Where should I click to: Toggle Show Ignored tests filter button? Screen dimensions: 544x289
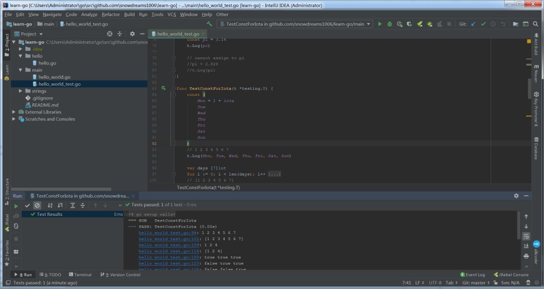37,205
